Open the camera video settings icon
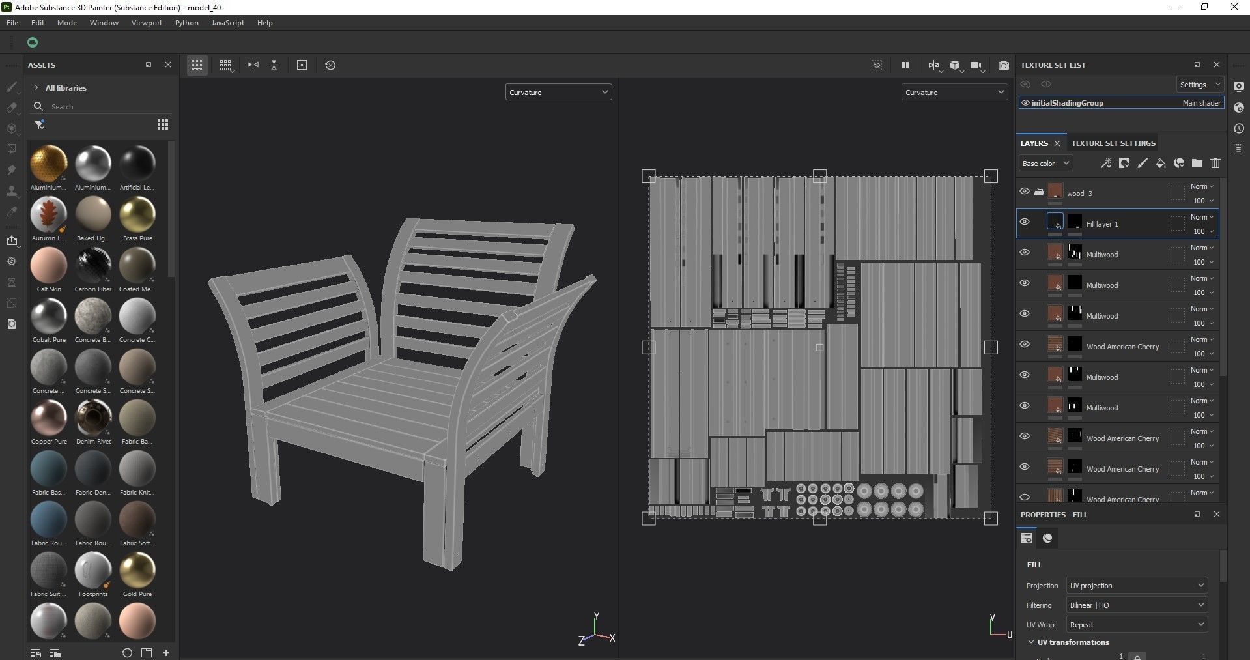1250x660 pixels. (x=976, y=65)
